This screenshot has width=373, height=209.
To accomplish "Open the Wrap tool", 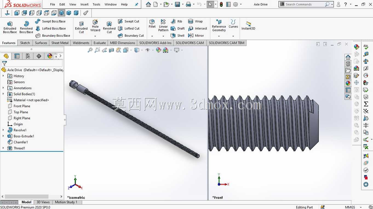I will pos(196,21).
